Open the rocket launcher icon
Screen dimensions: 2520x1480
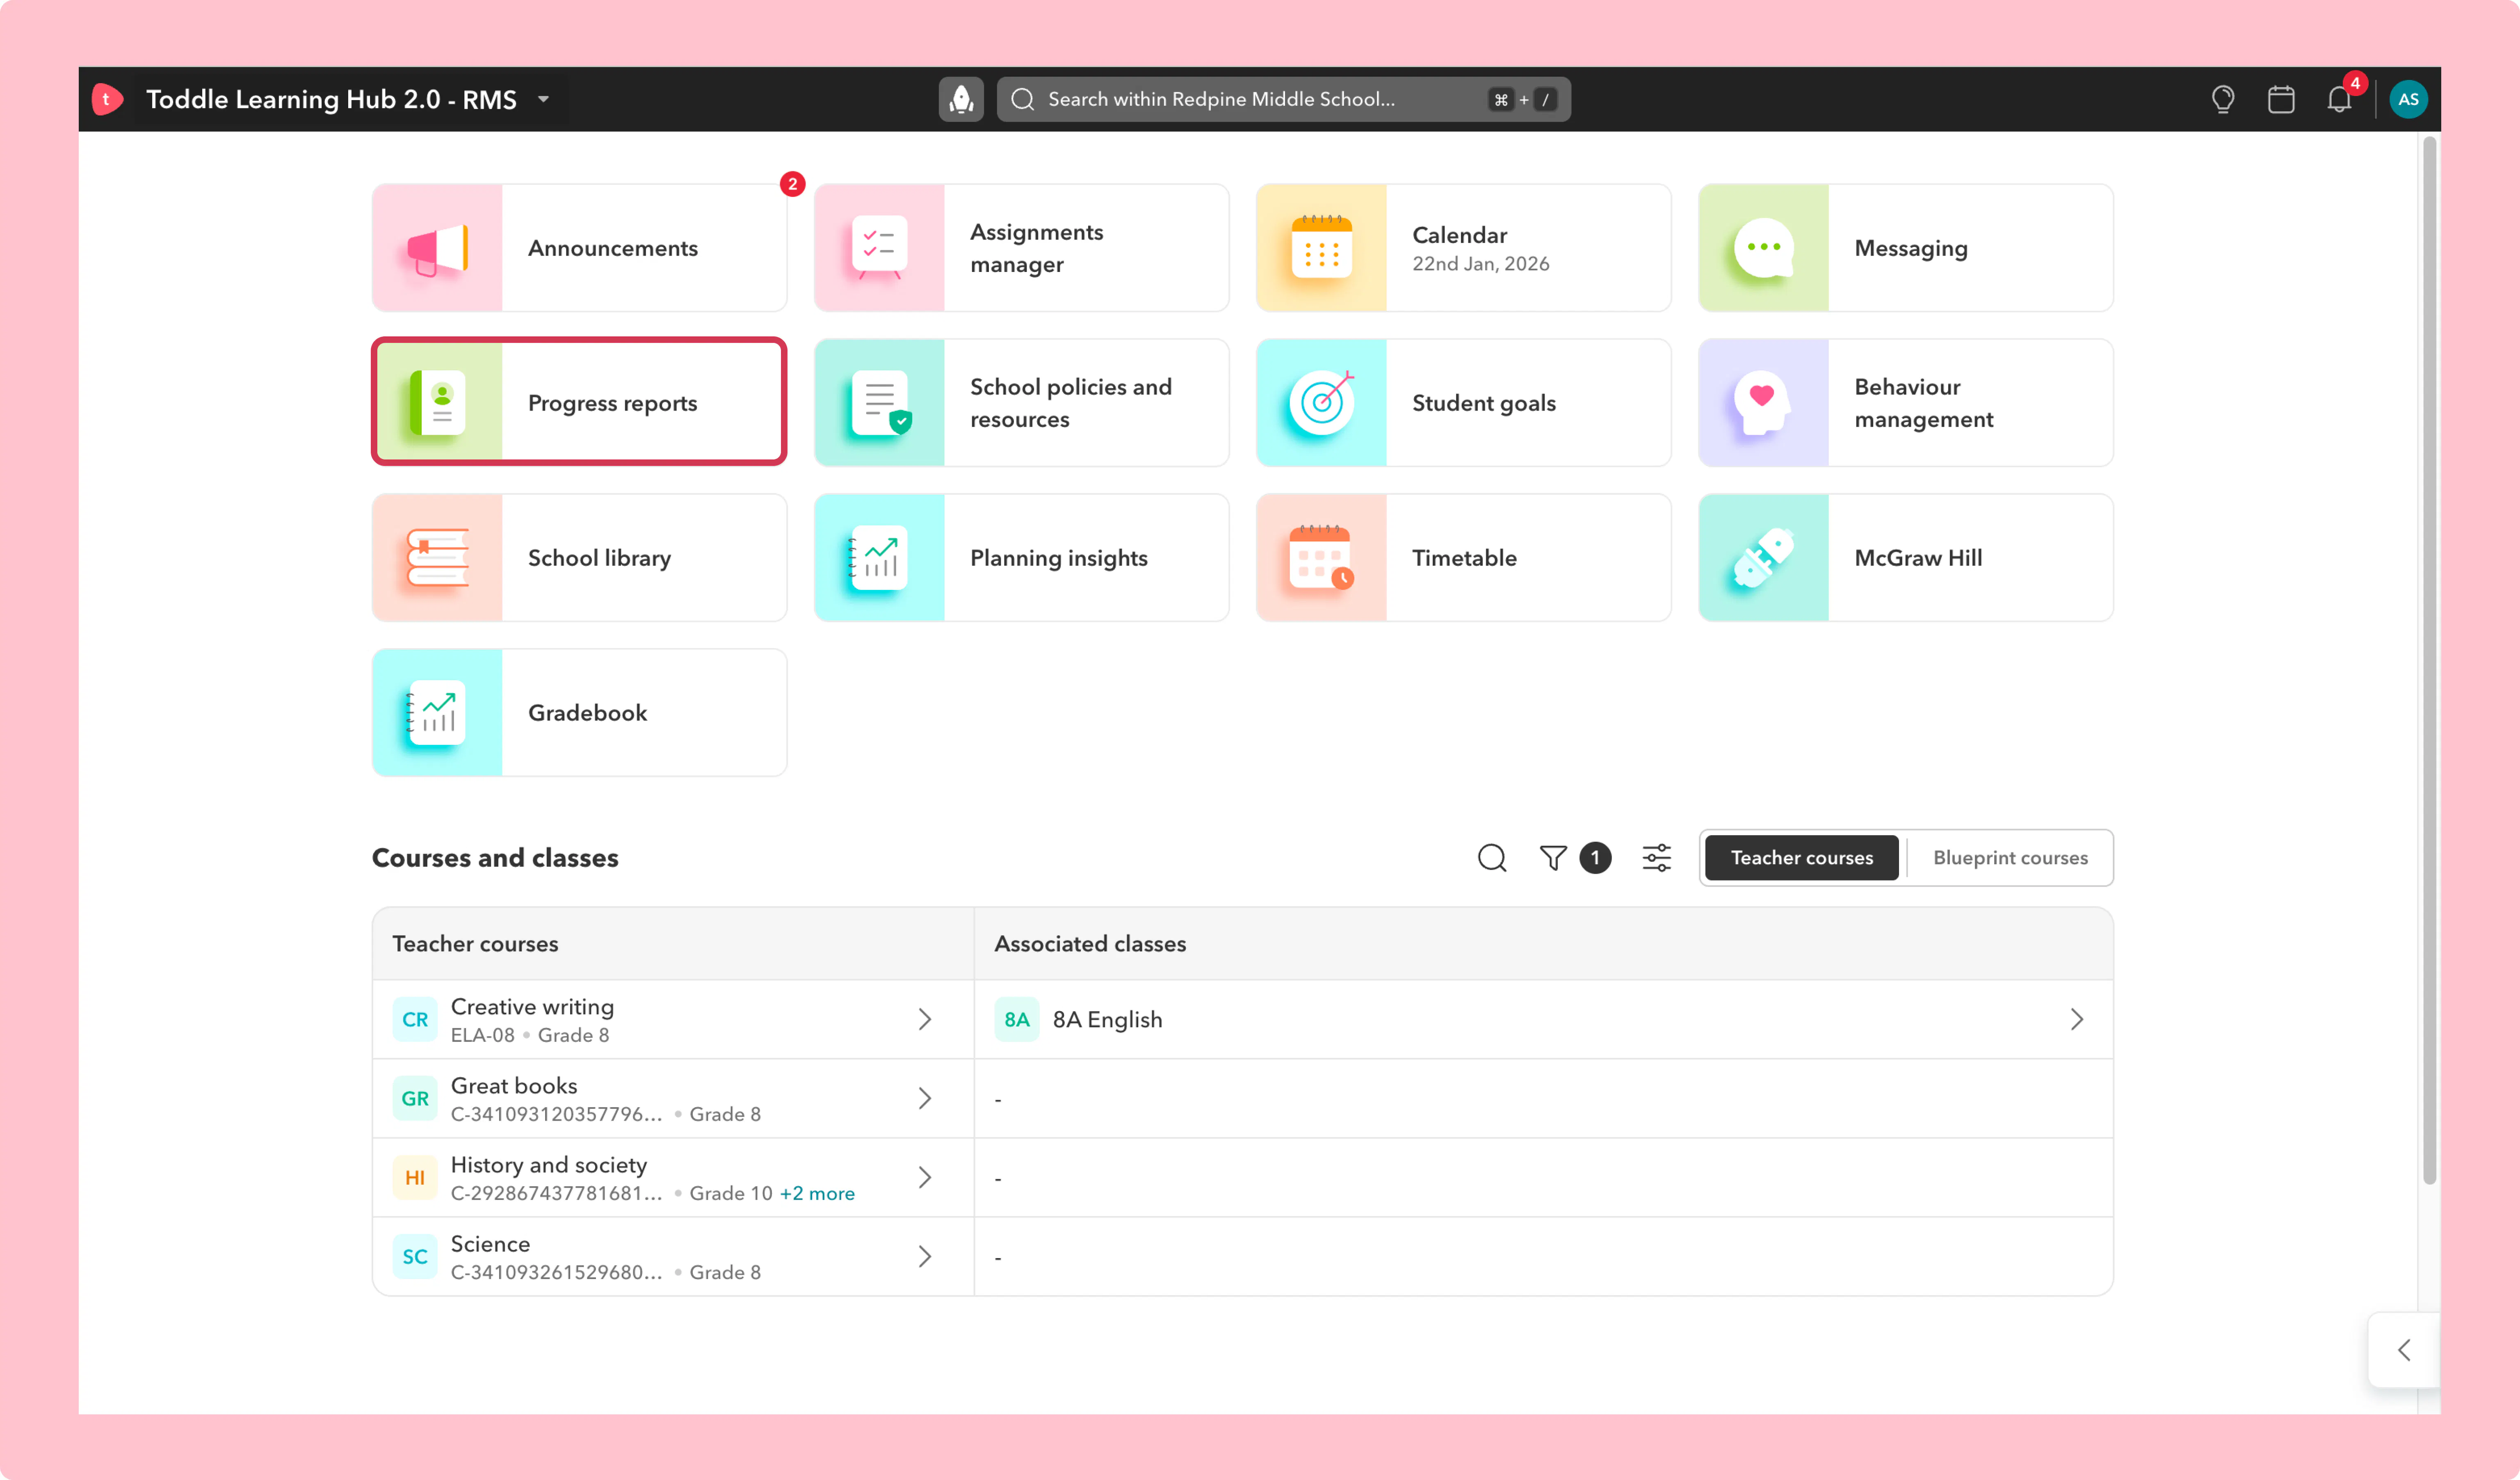coord(961,99)
